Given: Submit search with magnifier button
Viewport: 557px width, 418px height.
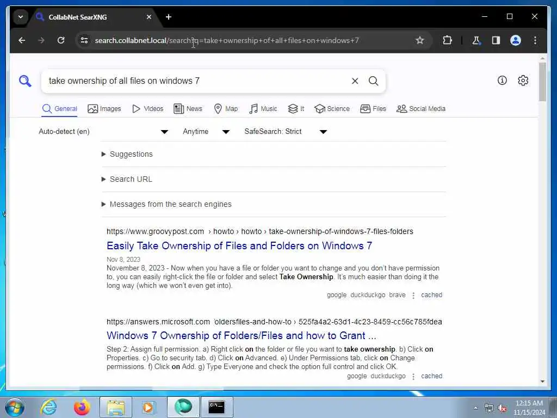Looking at the screenshot, I should click(x=373, y=81).
